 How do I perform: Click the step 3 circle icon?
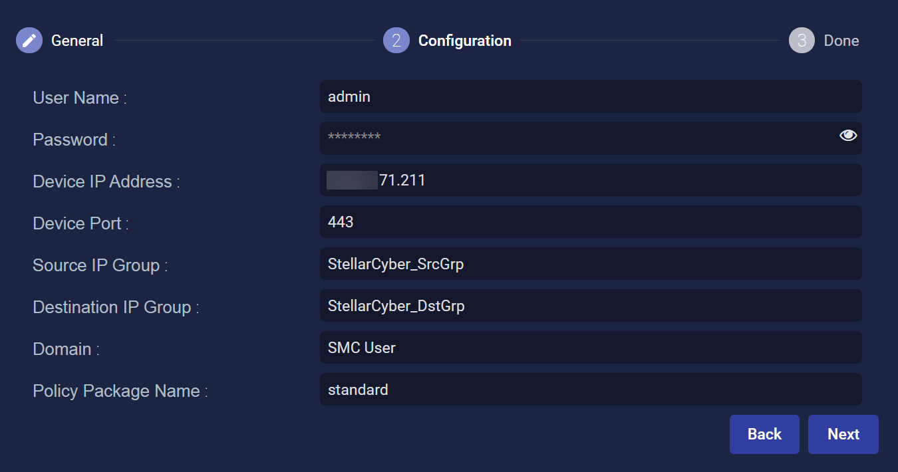[802, 41]
